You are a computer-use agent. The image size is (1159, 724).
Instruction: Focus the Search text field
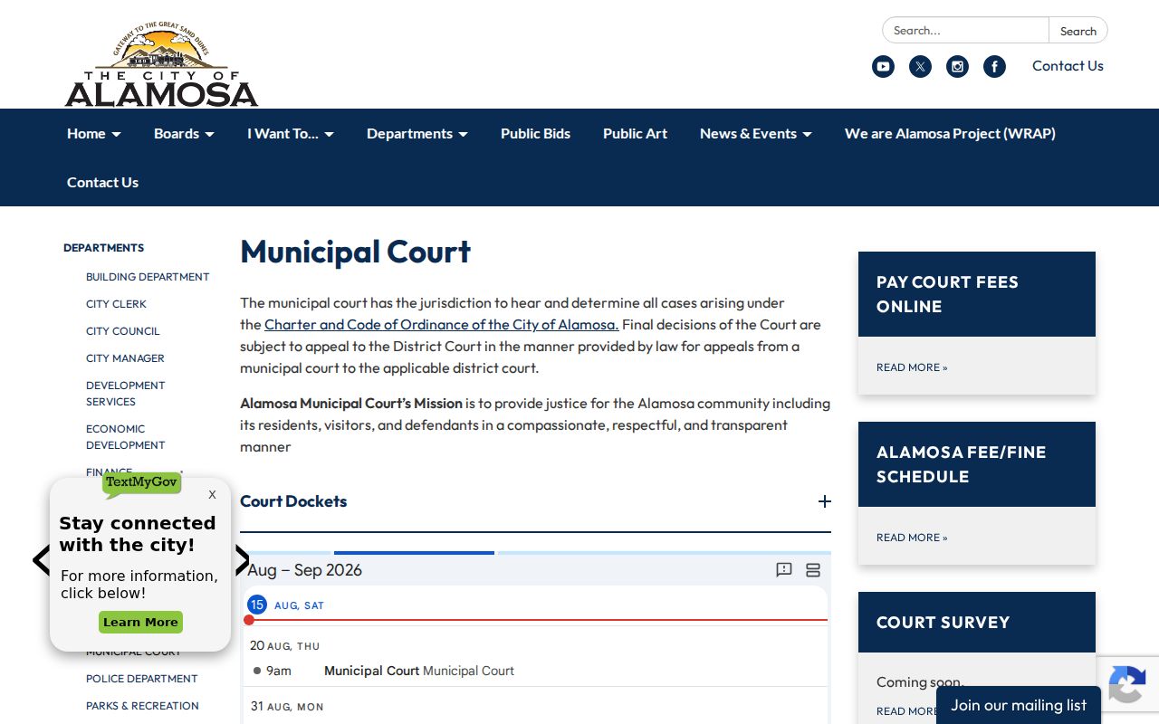pos(966,30)
